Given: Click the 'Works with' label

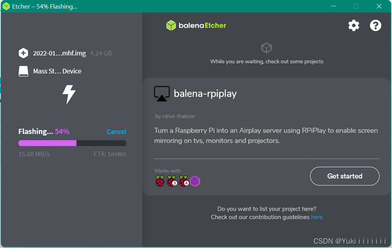Looking at the screenshot, I should coord(167,171).
